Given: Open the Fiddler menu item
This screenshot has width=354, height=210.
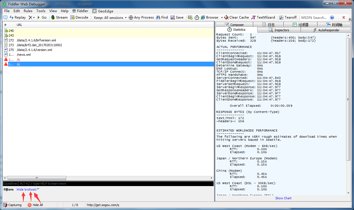Looking at the screenshot, I should 80,11.
